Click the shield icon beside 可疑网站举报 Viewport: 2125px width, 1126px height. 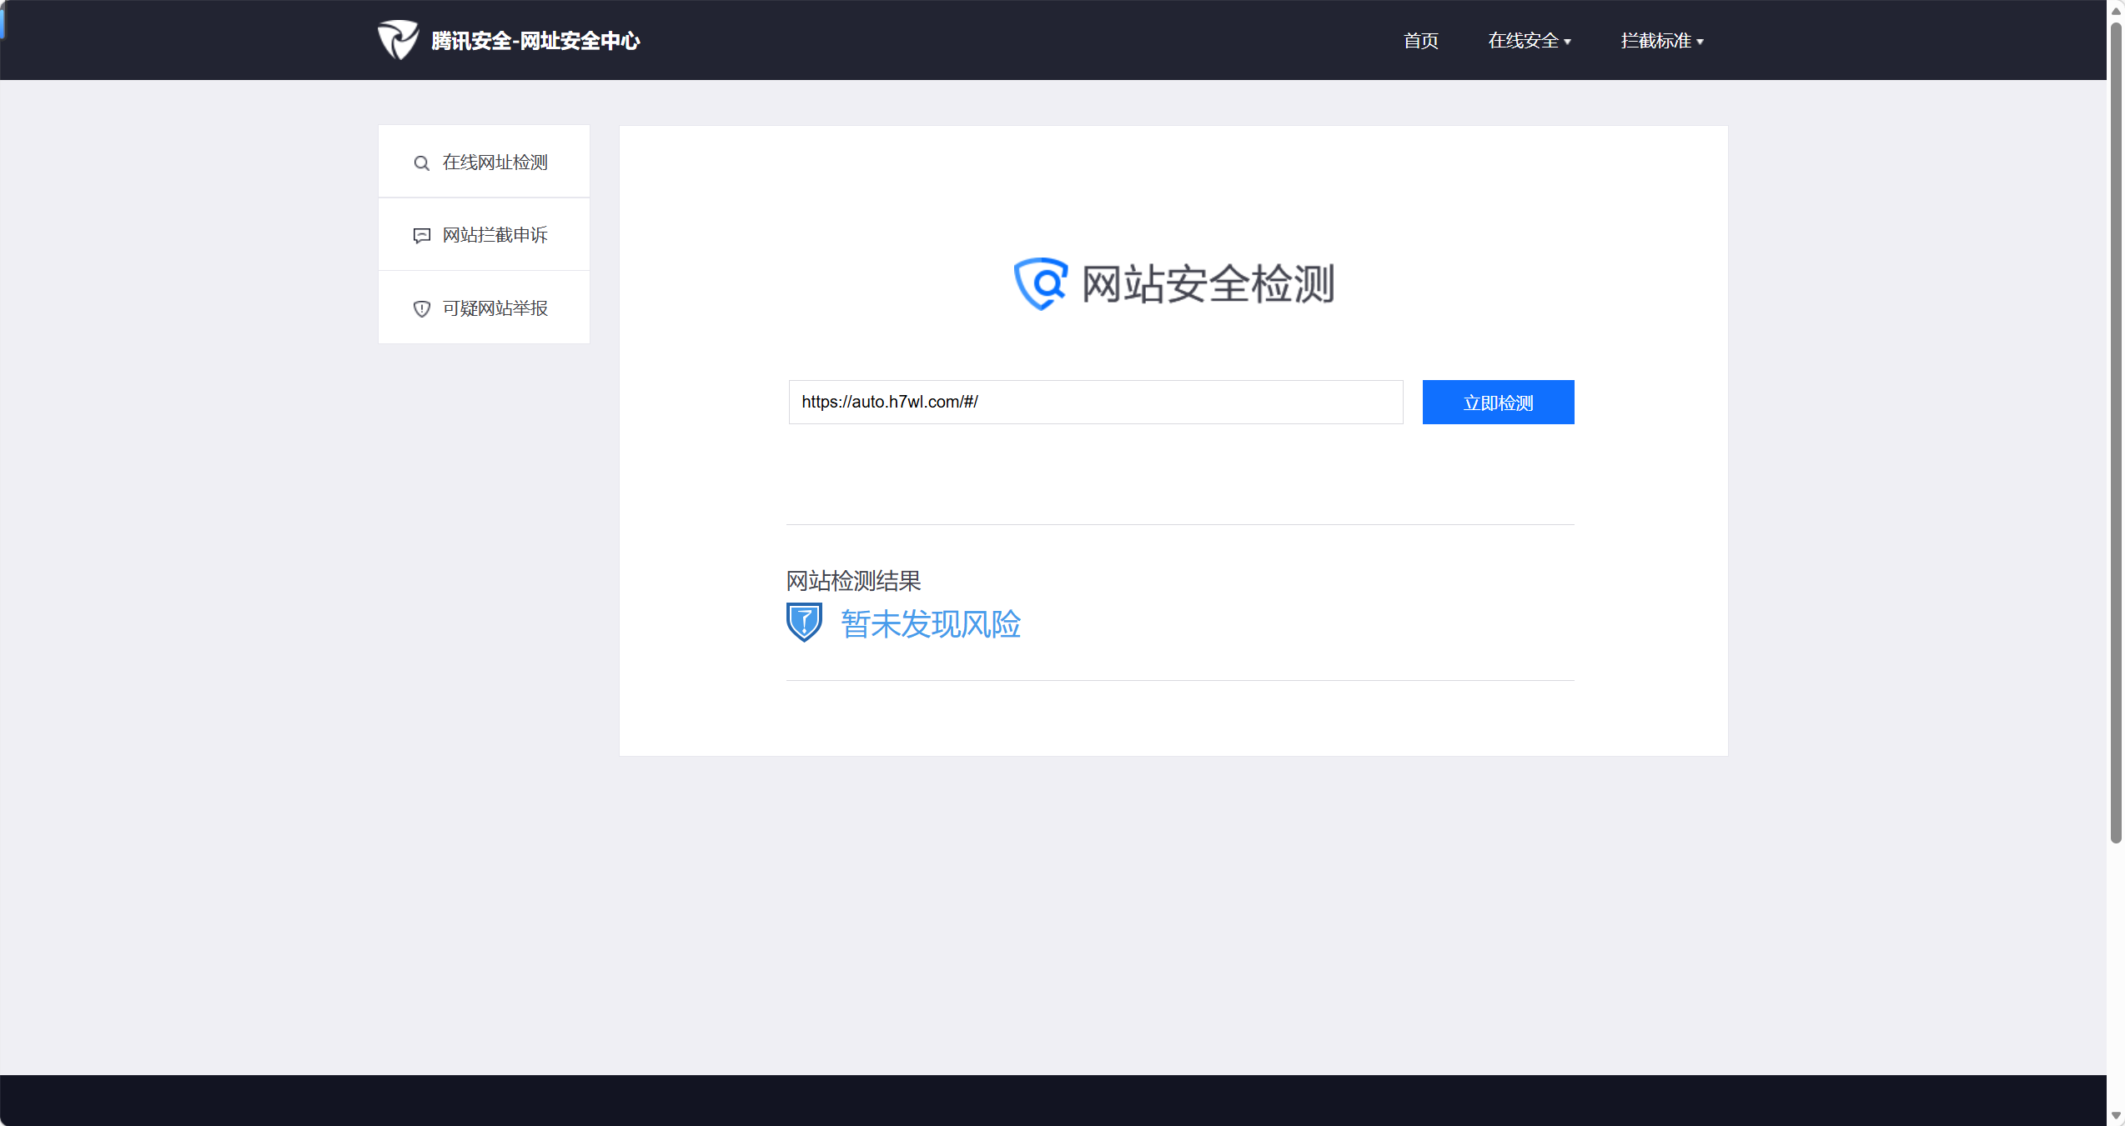422,309
